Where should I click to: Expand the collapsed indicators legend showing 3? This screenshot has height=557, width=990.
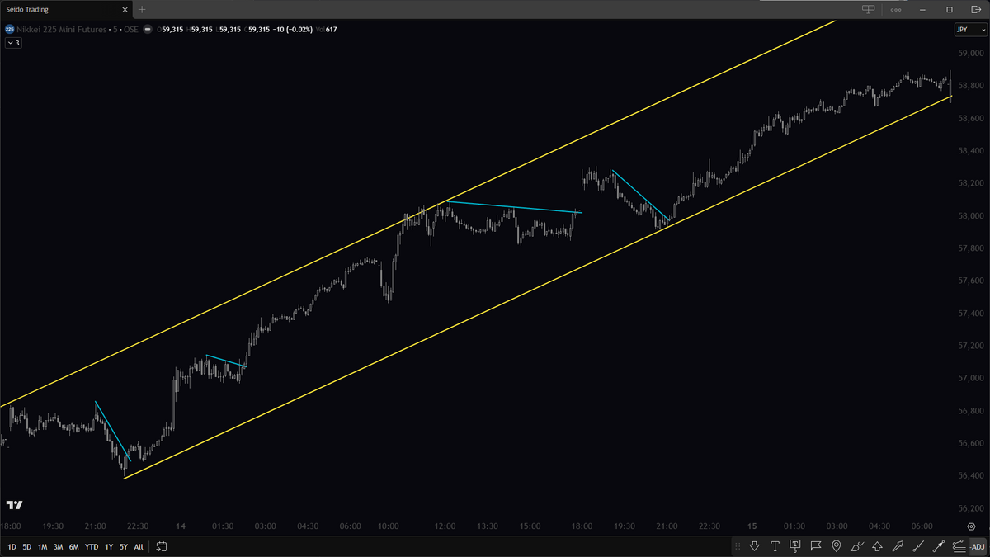pos(13,43)
